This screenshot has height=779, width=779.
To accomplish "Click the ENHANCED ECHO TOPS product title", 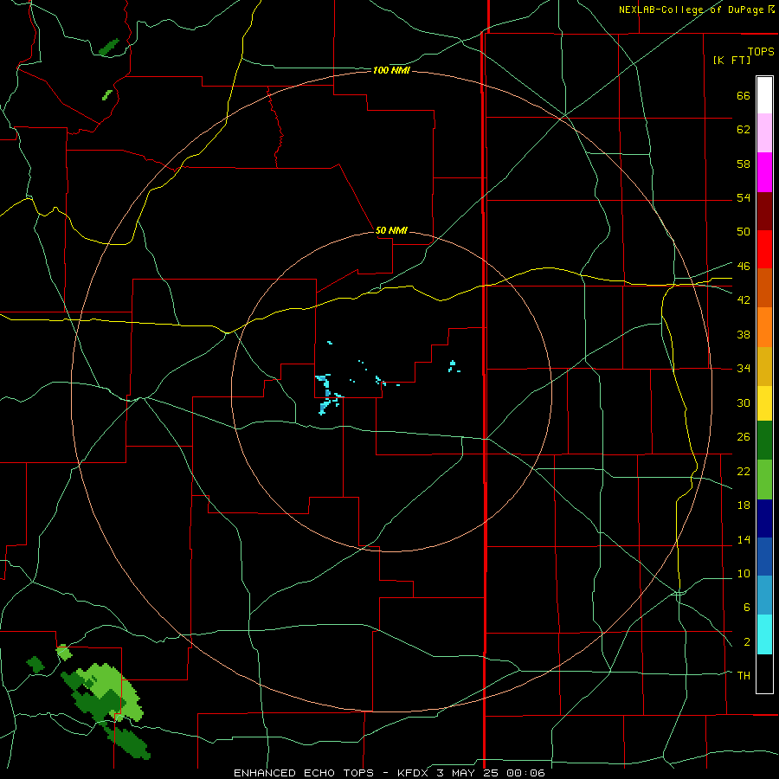I will tap(304, 773).
